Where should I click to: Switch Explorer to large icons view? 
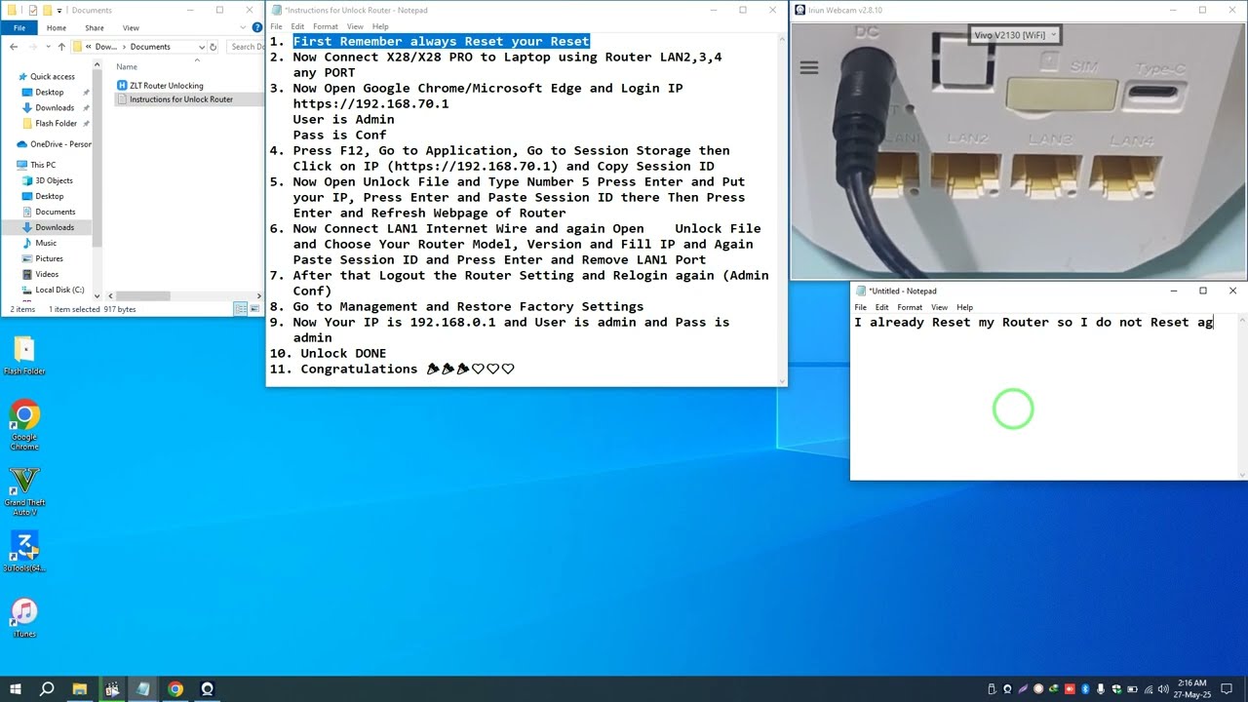(253, 309)
